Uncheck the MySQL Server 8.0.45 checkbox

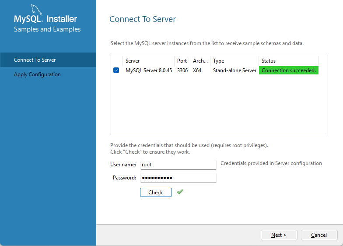tap(116, 70)
